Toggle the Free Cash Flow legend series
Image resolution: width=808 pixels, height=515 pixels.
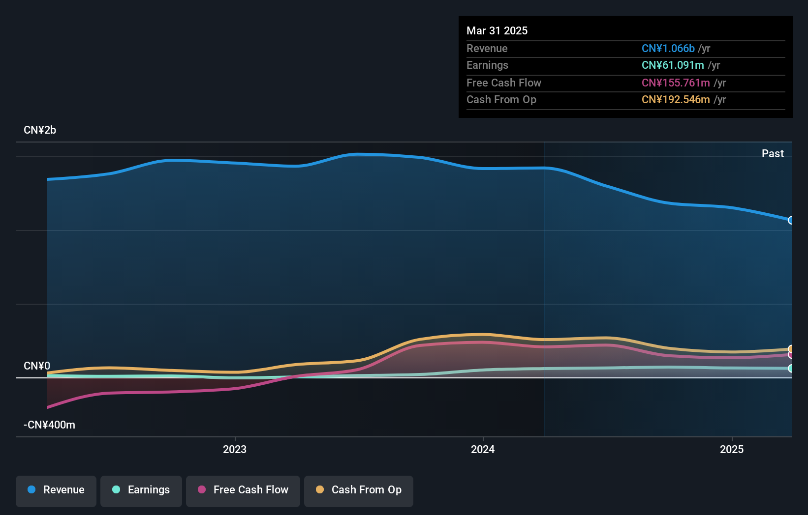[243, 490]
